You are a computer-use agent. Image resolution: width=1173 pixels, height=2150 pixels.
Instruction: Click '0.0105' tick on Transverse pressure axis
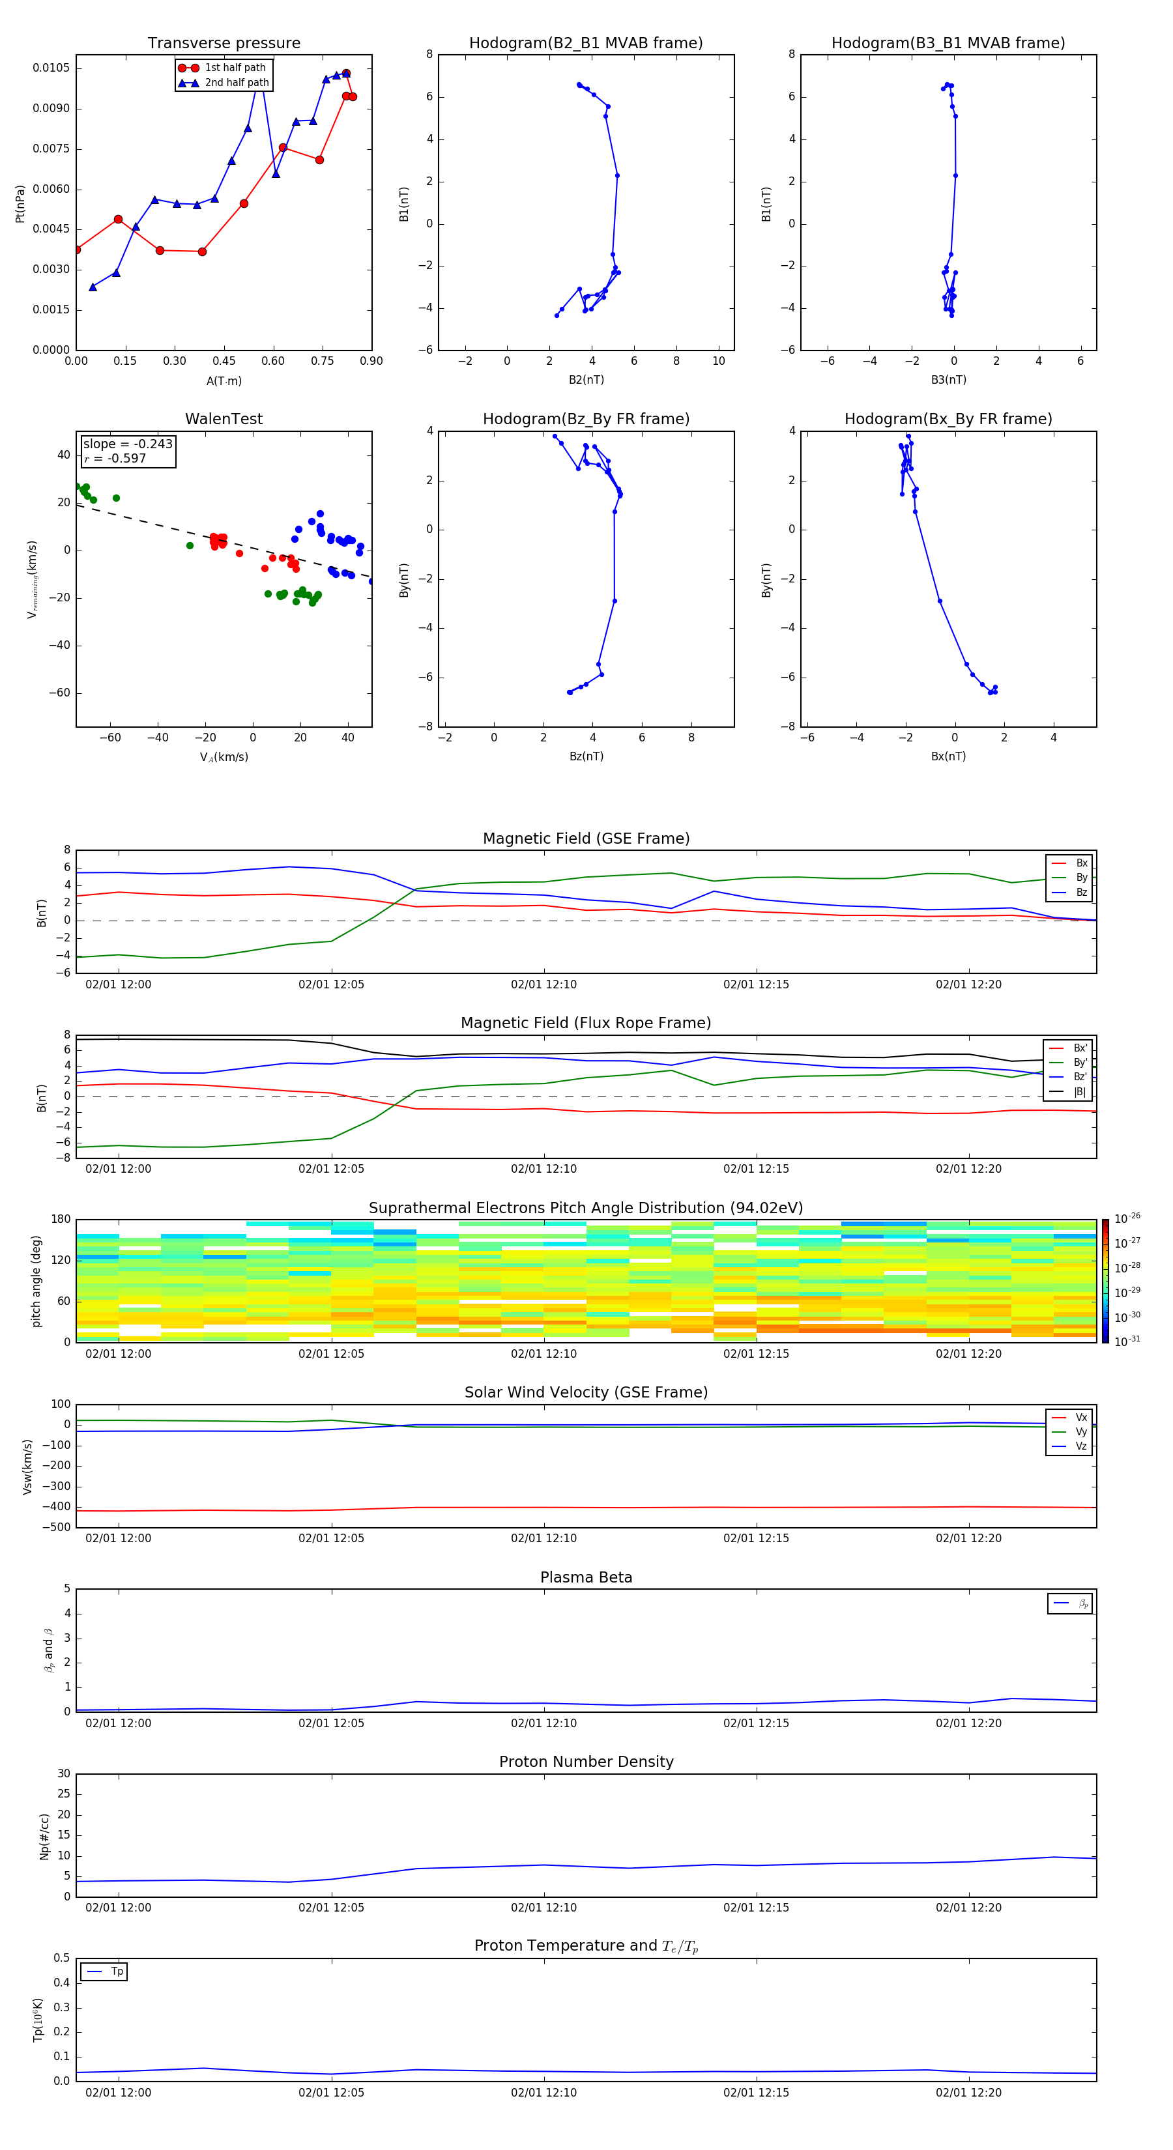coord(51,68)
